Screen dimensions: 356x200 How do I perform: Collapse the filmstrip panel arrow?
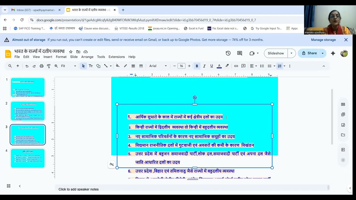click(20, 186)
